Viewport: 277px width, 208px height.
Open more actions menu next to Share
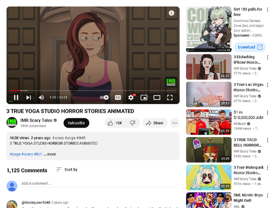[175, 123]
